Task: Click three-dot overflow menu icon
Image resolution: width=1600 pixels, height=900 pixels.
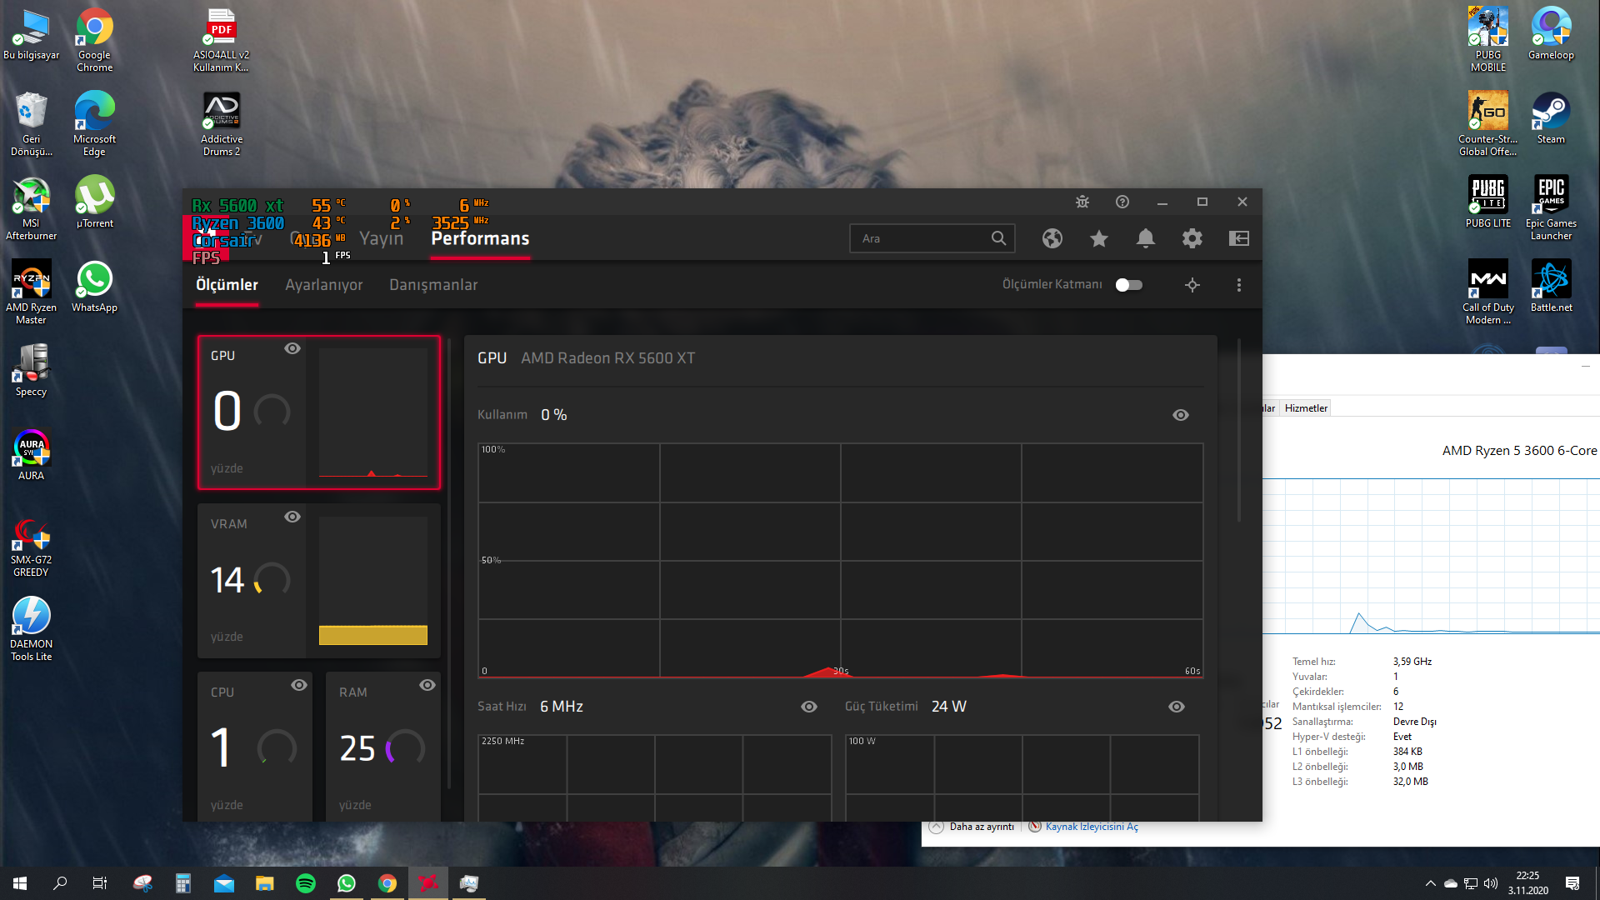Action: [1238, 285]
